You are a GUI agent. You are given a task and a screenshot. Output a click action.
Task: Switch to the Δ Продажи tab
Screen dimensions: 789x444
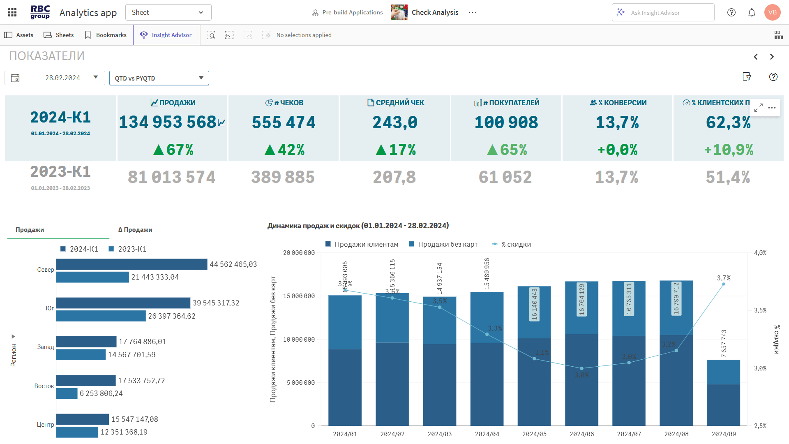click(x=135, y=230)
